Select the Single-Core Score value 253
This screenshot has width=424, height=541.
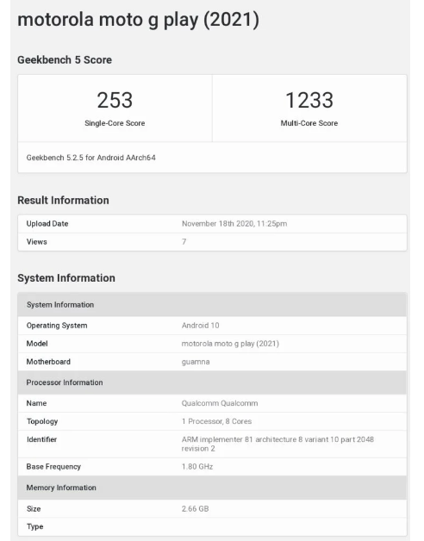115,100
